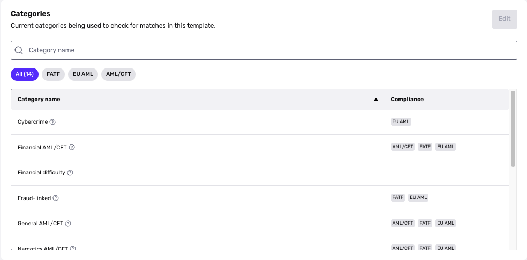Filter categories by EU AML chip

(83, 74)
